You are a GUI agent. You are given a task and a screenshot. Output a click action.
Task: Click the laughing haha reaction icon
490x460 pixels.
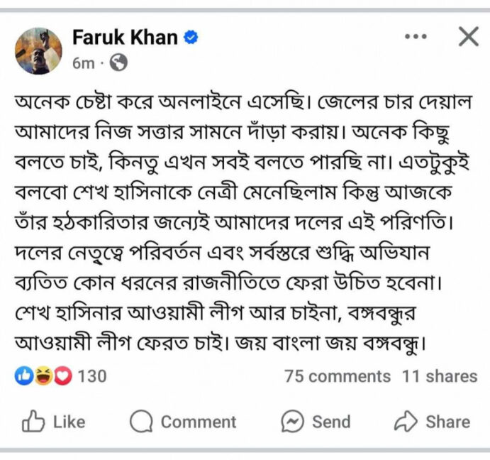coord(43,376)
